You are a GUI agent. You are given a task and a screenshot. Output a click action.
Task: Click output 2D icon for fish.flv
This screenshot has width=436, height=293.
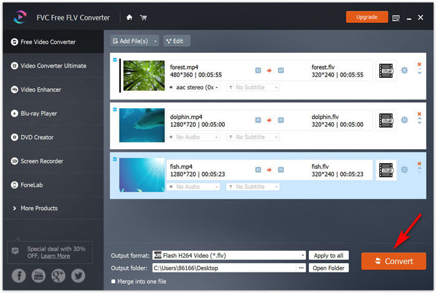tap(281, 170)
